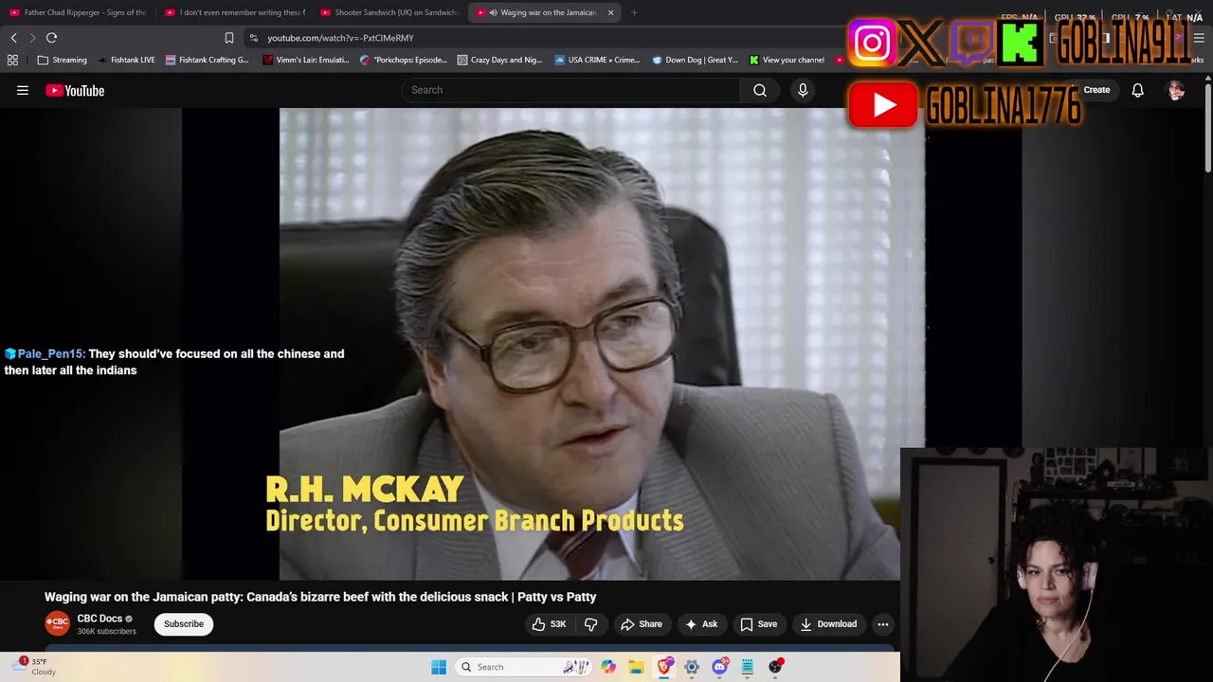Image resolution: width=1213 pixels, height=682 pixels.
Task: Go back with the browser back arrow
Action: pos(13,38)
